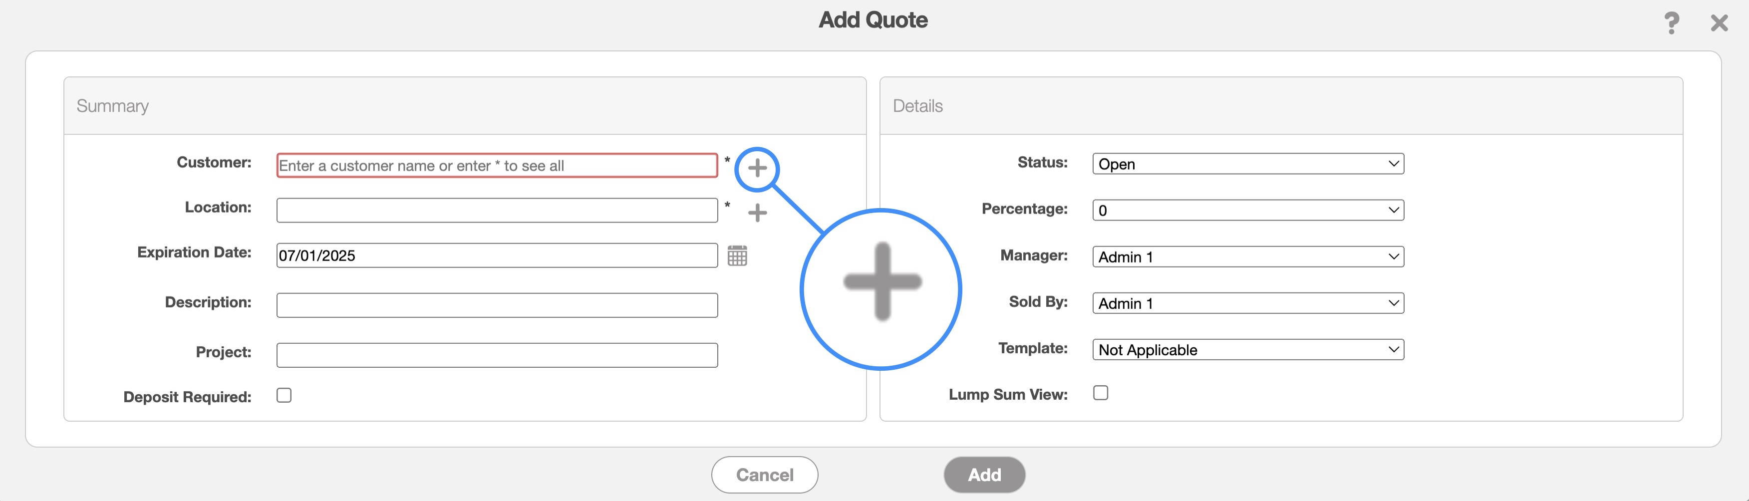The image size is (1749, 501).
Task: Click the Add button to create quote
Action: pos(984,475)
